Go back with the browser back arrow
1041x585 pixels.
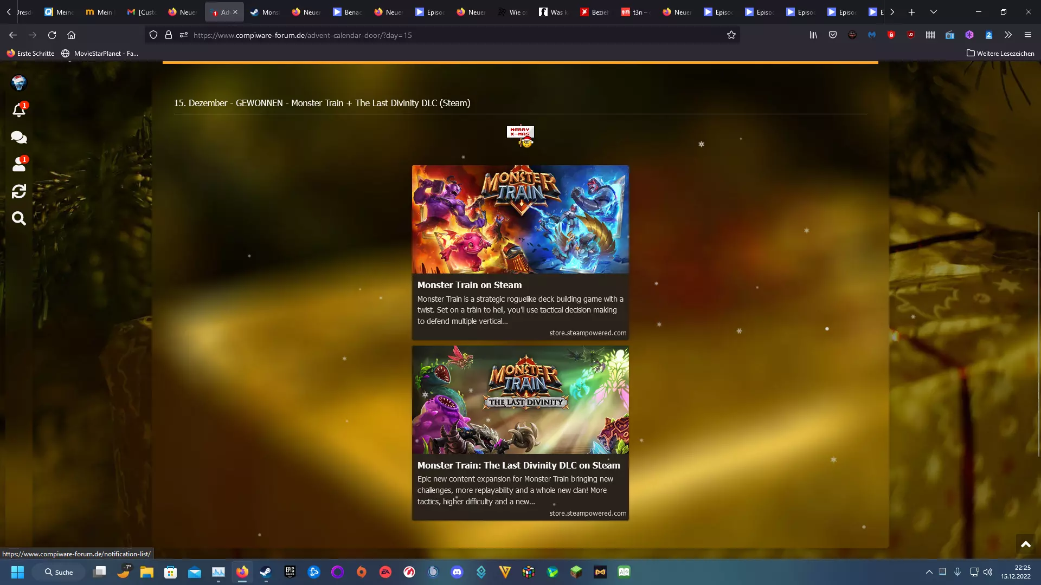point(13,35)
